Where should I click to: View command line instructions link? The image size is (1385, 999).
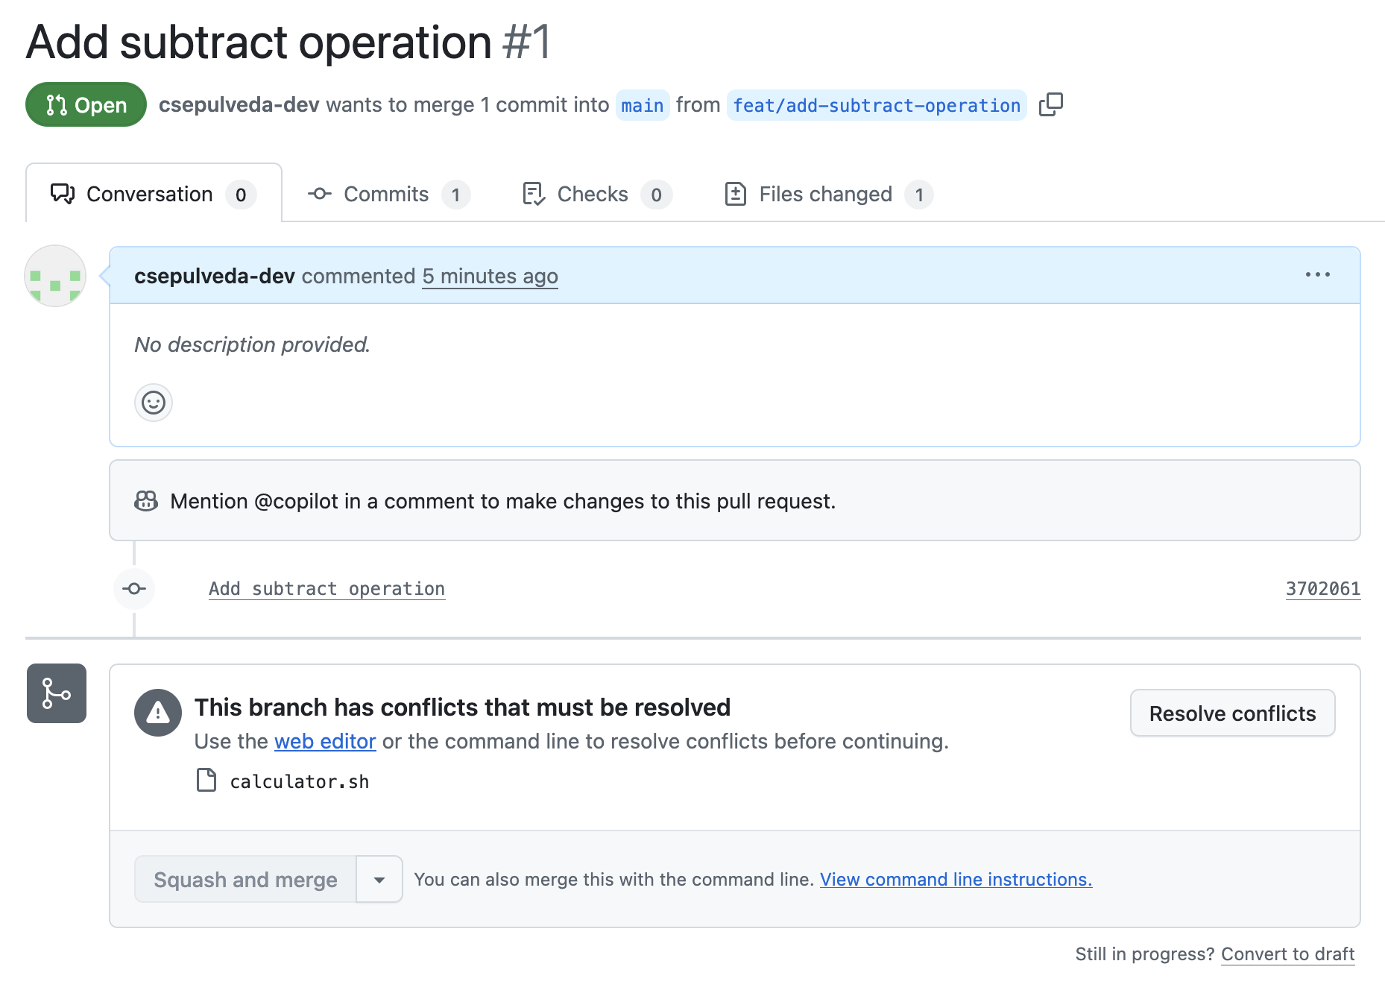(956, 880)
